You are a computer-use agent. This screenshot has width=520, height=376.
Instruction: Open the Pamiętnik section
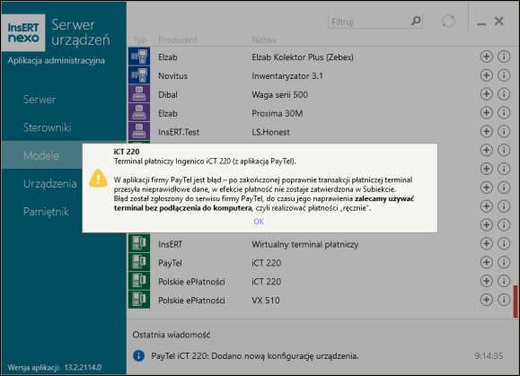pyautogui.click(x=46, y=212)
